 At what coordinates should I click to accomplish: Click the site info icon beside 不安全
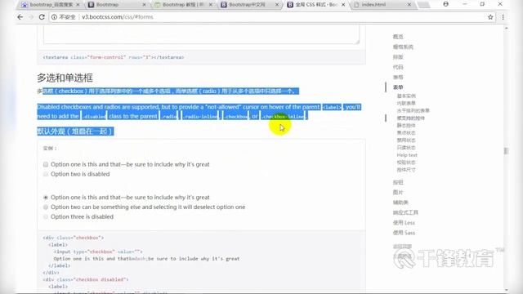[x=55, y=17]
